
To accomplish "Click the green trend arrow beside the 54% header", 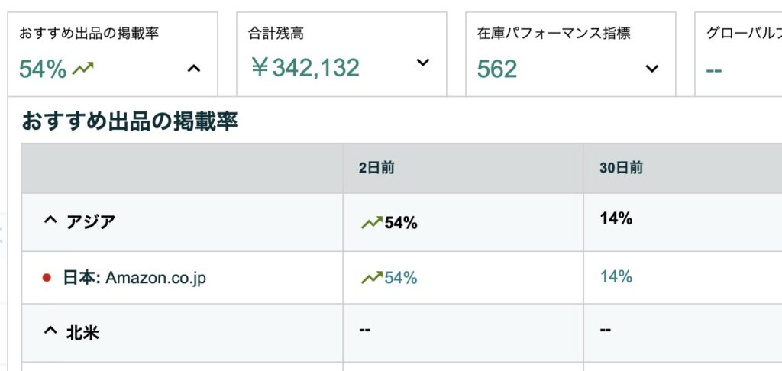I will [82, 68].
